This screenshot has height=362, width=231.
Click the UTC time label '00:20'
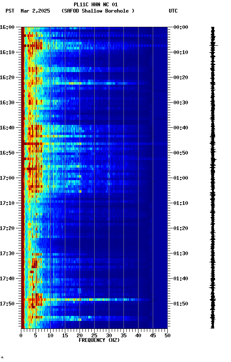[181, 78]
